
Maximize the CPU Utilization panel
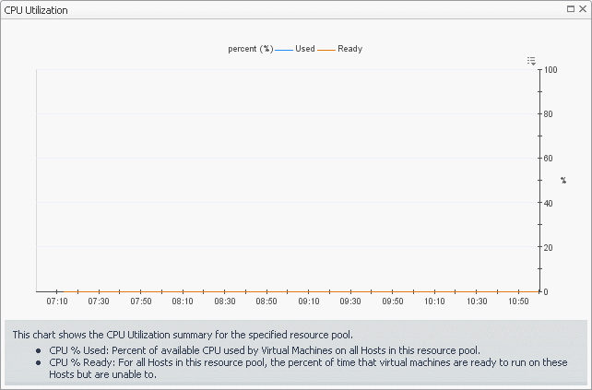(x=572, y=9)
